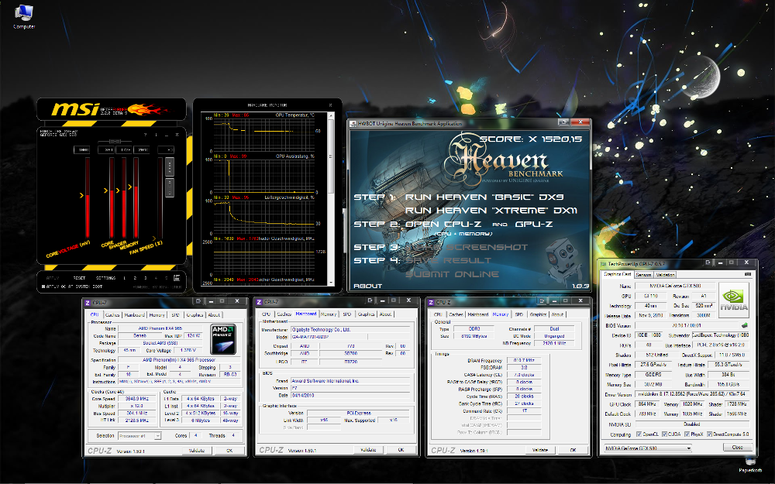Click Validate in the Memory CPU-Z window
The height and width of the screenshot is (484, 775).
[539, 450]
